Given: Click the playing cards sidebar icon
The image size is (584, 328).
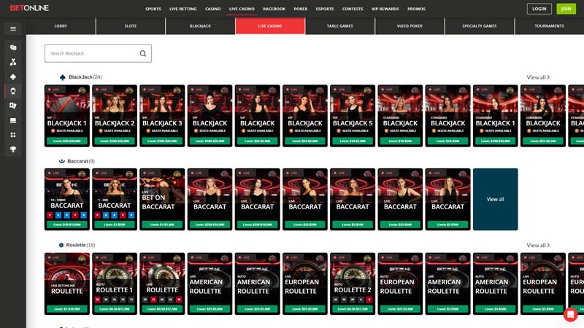Looking at the screenshot, I should click(13, 106).
